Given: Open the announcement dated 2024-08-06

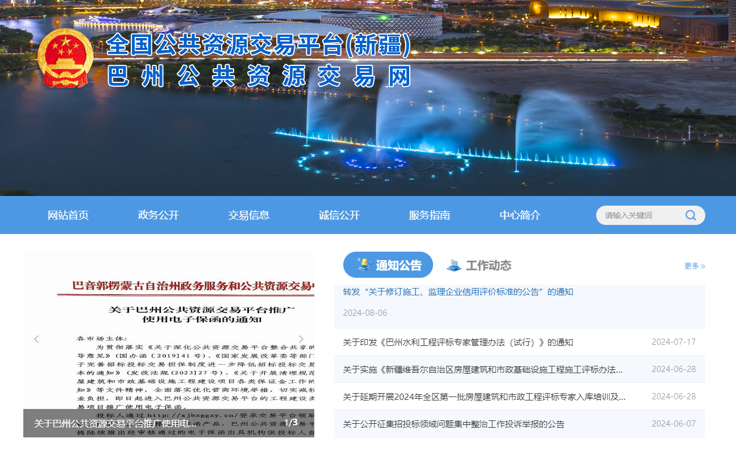Looking at the screenshot, I should 457,291.
